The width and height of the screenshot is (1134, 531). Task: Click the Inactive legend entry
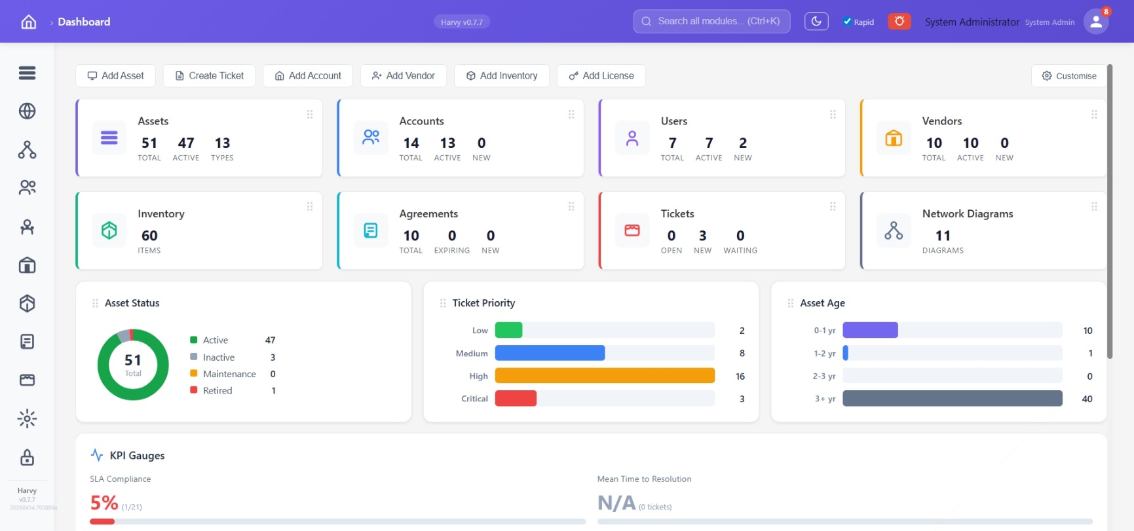233,357
